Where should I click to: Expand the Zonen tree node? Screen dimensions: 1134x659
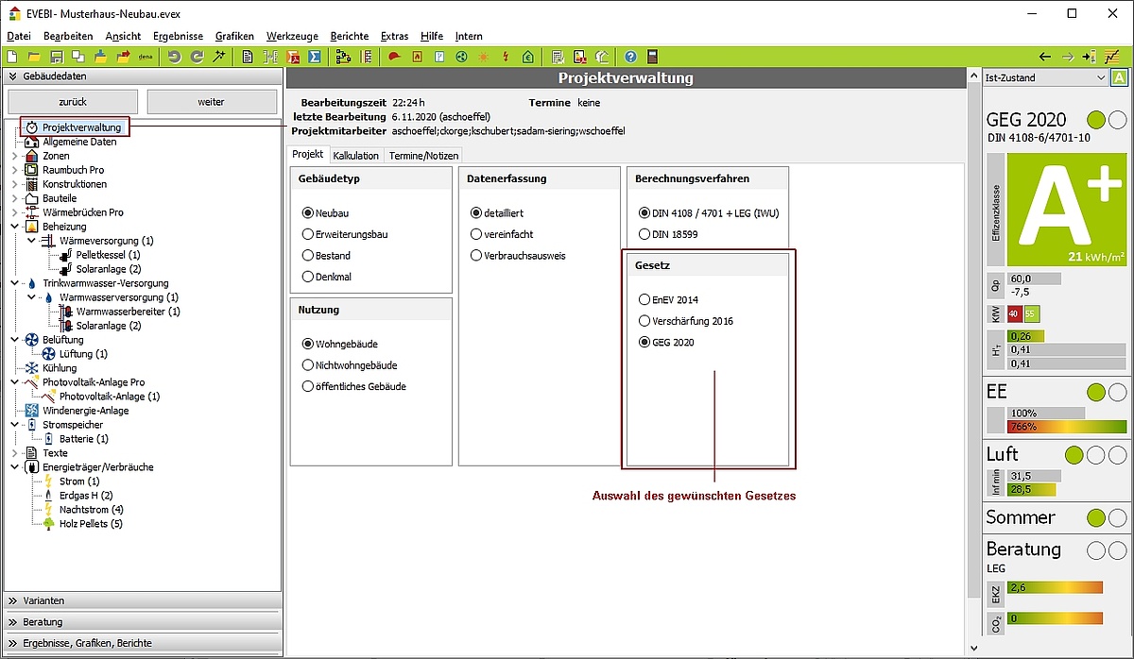[x=14, y=156]
